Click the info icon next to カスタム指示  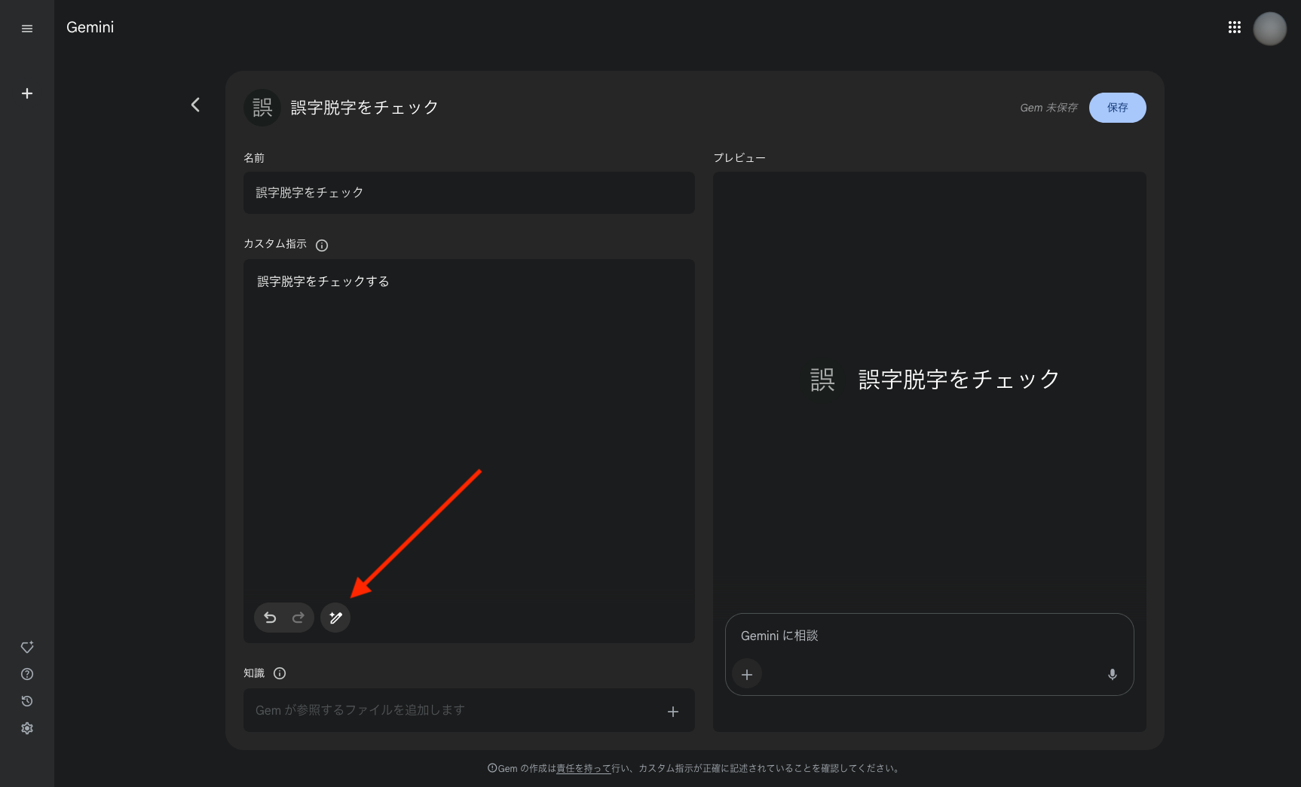click(x=322, y=245)
